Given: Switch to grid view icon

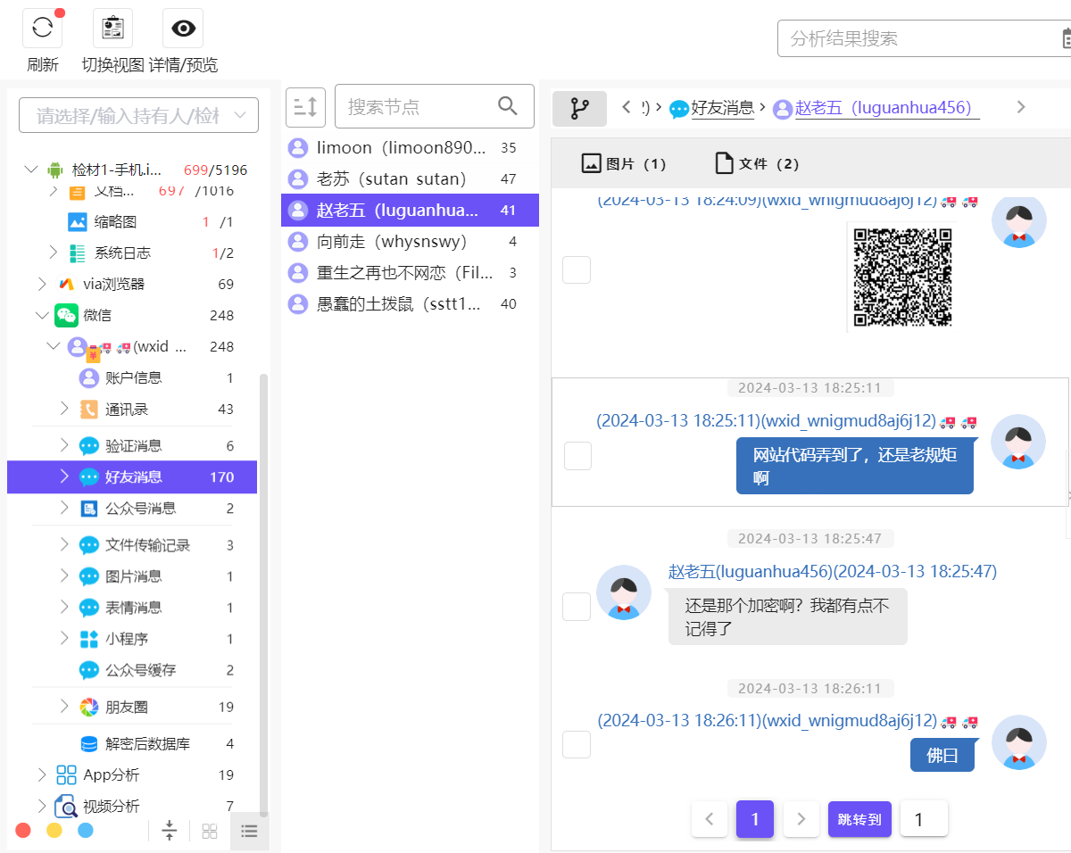Looking at the screenshot, I should (x=210, y=831).
